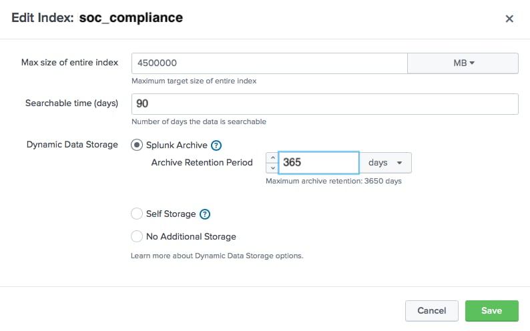The image size is (530, 331).
Task: Click the Archive Retention Period value field
Action: (x=318, y=163)
